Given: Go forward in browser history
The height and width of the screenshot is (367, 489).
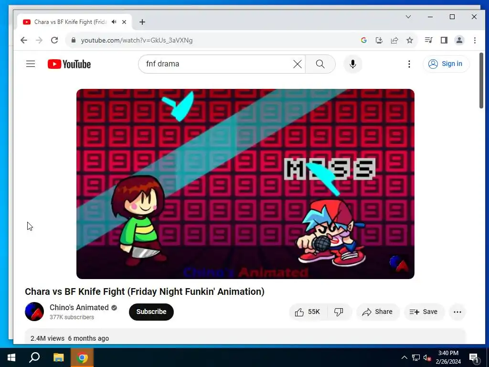Looking at the screenshot, I should (x=39, y=40).
